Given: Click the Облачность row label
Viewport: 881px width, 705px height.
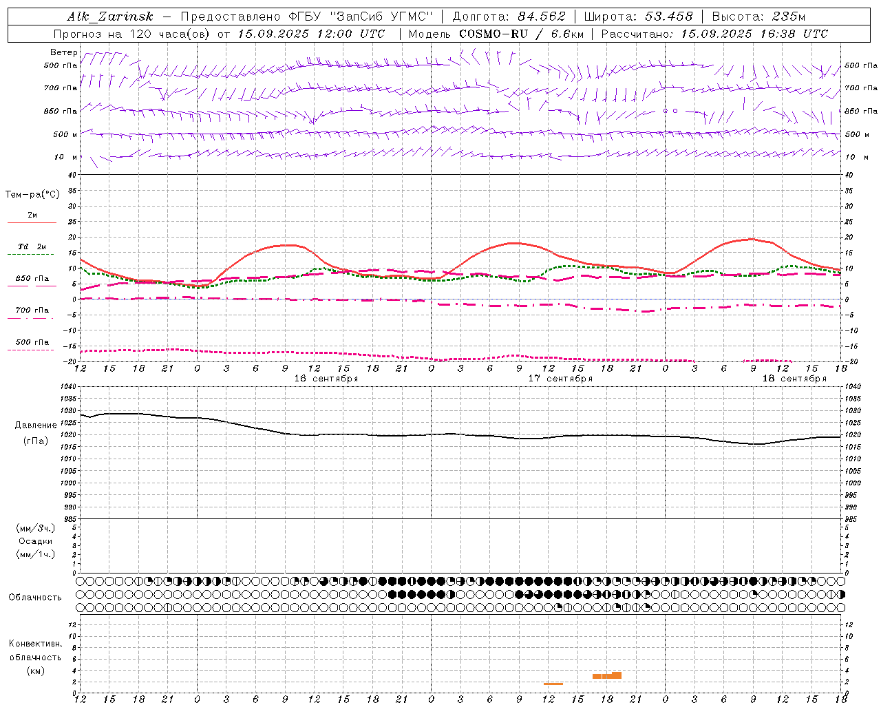Looking at the screenshot, I should [x=35, y=597].
